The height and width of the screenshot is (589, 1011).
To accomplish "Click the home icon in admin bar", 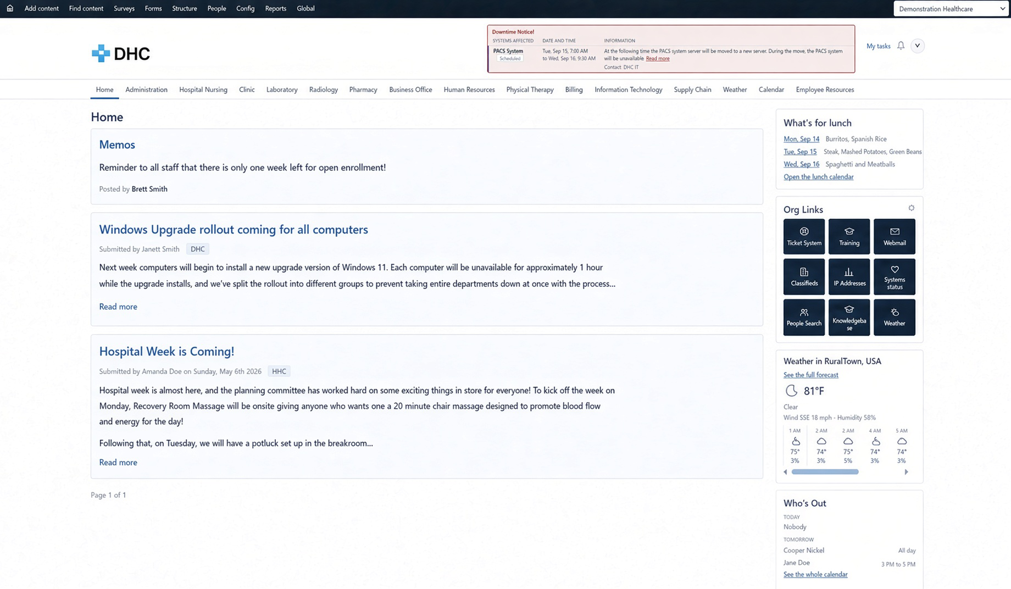I will [10, 8].
